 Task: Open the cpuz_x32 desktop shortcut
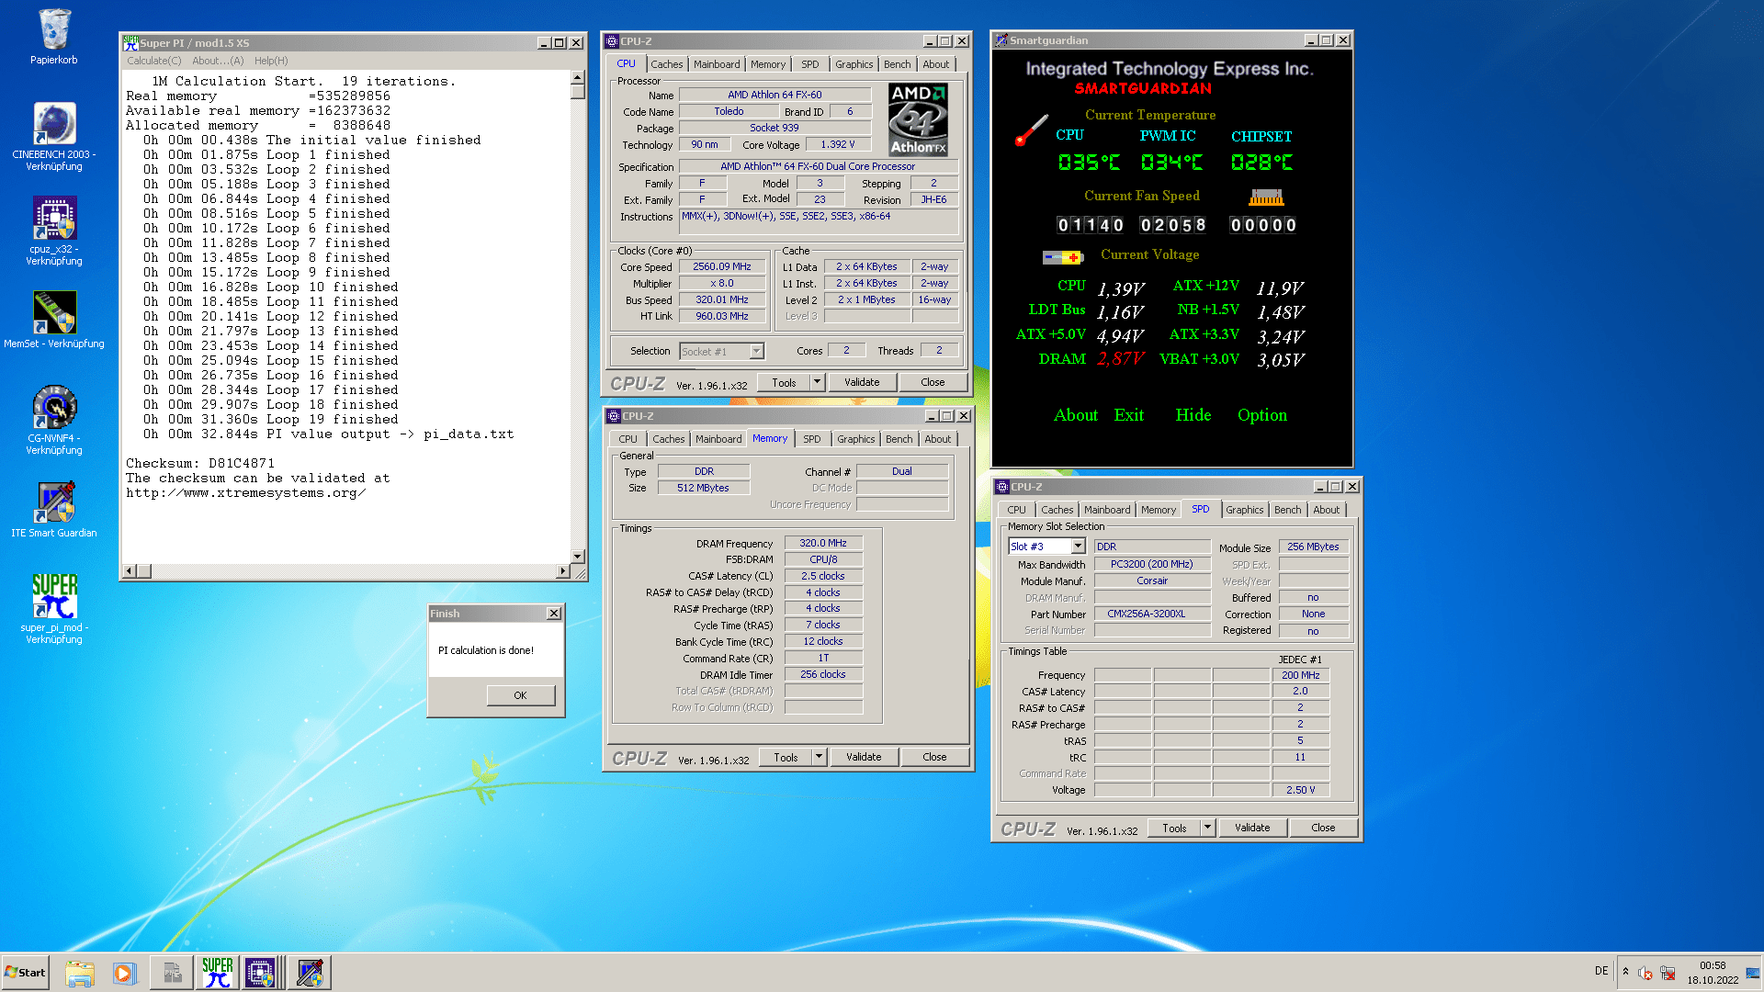pos(54,220)
